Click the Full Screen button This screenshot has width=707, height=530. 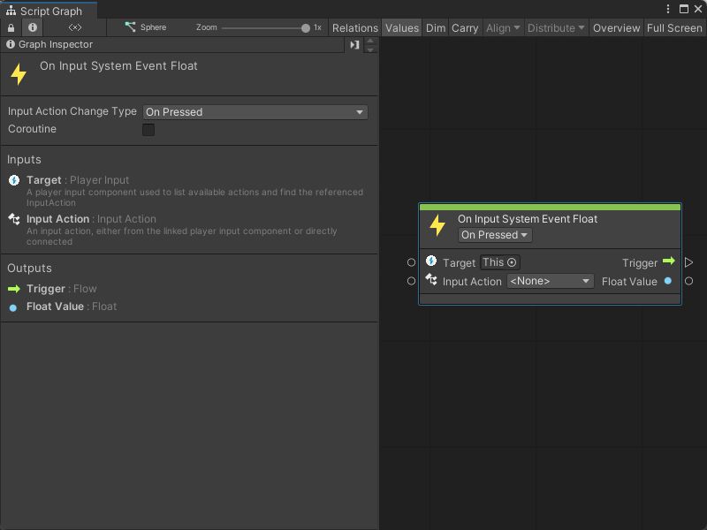pyautogui.click(x=674, y=27)
